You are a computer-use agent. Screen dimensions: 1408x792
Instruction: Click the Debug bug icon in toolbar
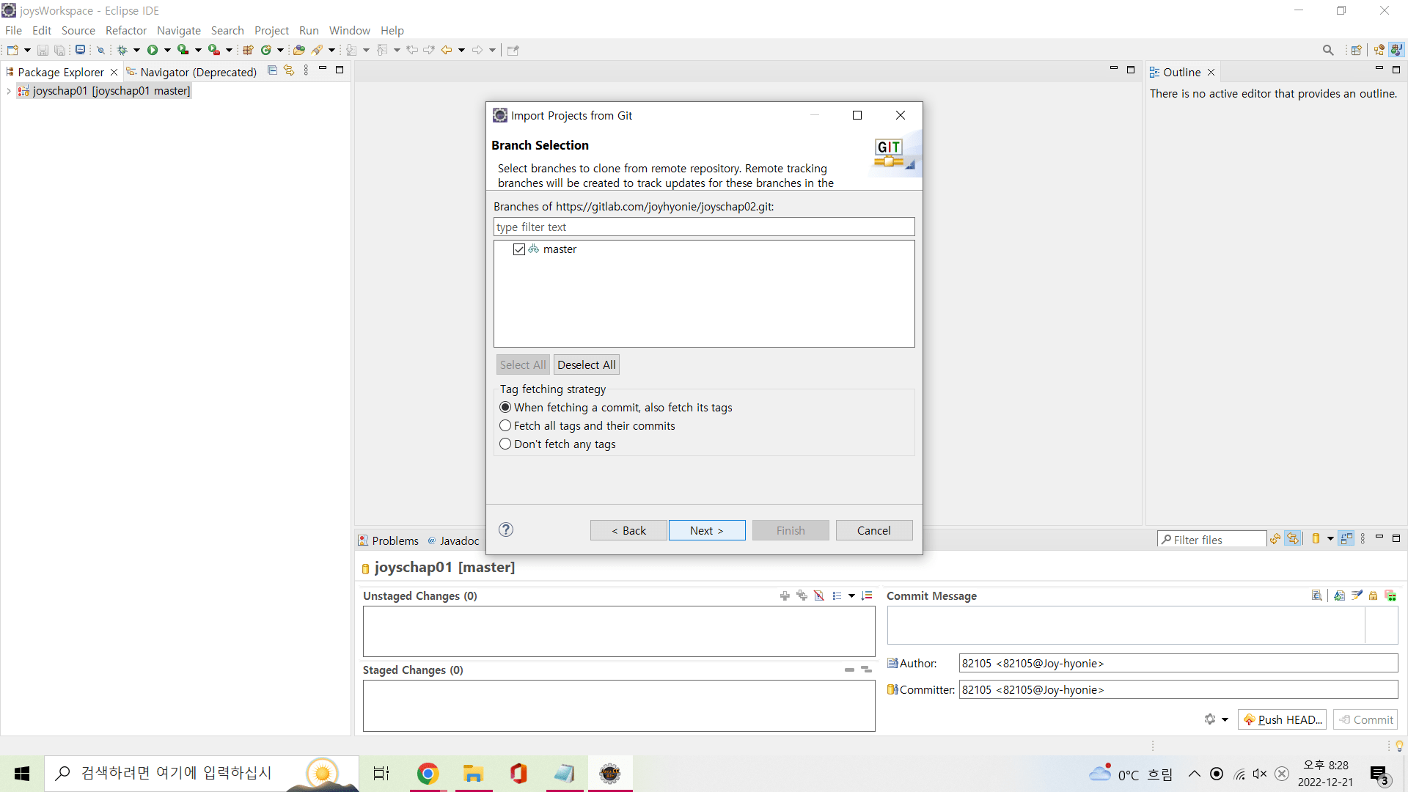(x=122, y=50)
